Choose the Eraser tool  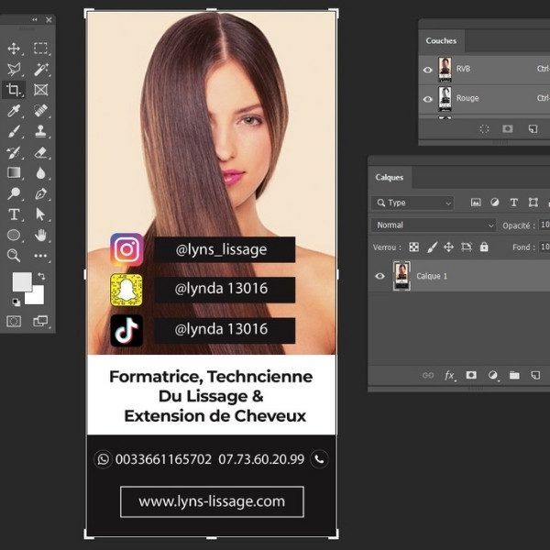[x=40, y=152]
